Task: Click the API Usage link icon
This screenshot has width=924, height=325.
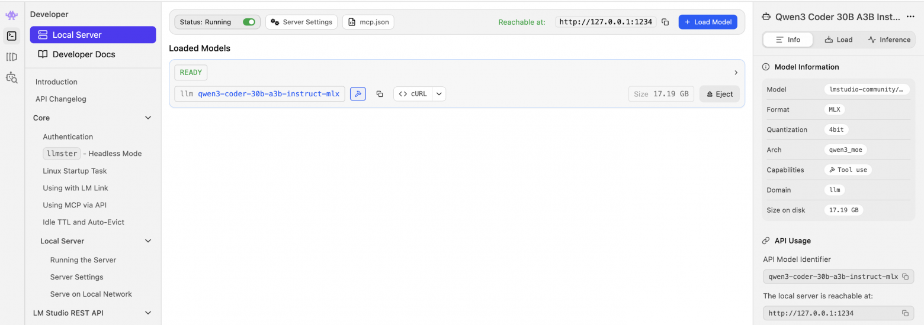Action: (766, 240)
